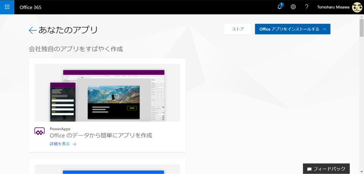Open the help question mark icon
Screen dimensions: 364x174
click(x=307, y=7)
